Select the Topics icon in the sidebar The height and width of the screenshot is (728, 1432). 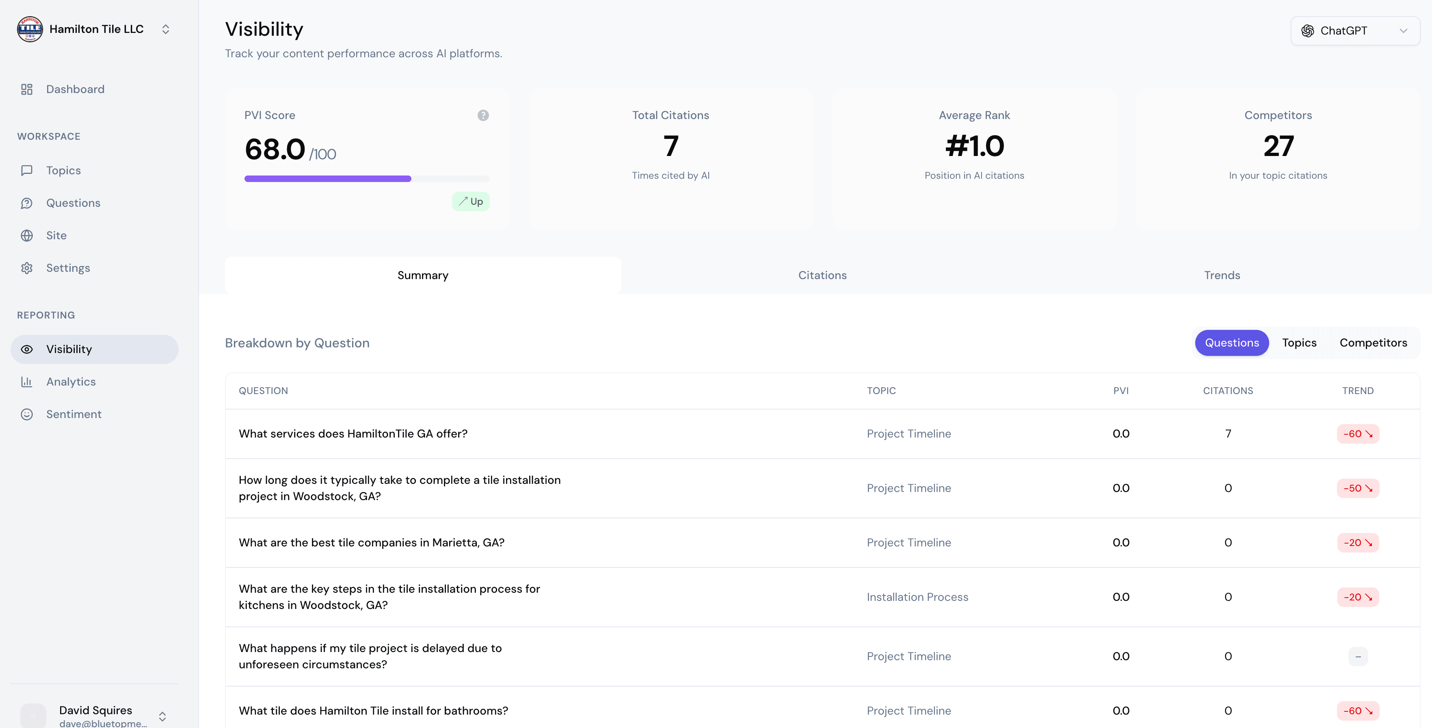point(28,170)
